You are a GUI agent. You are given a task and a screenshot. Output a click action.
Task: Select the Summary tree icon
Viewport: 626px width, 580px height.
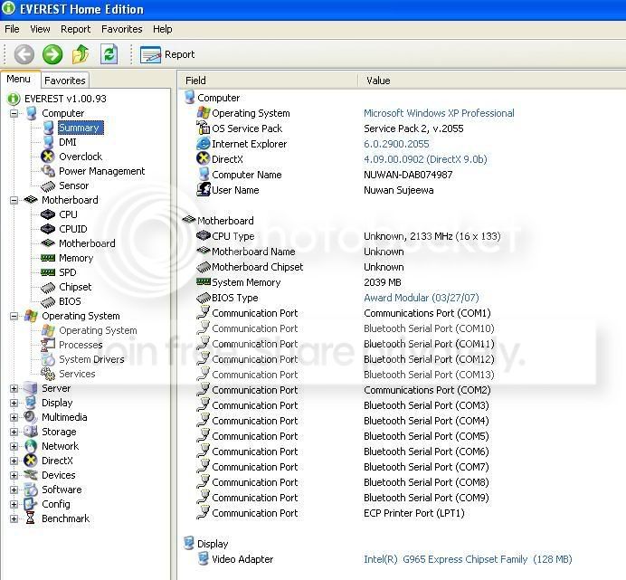(x=48, y=128)
